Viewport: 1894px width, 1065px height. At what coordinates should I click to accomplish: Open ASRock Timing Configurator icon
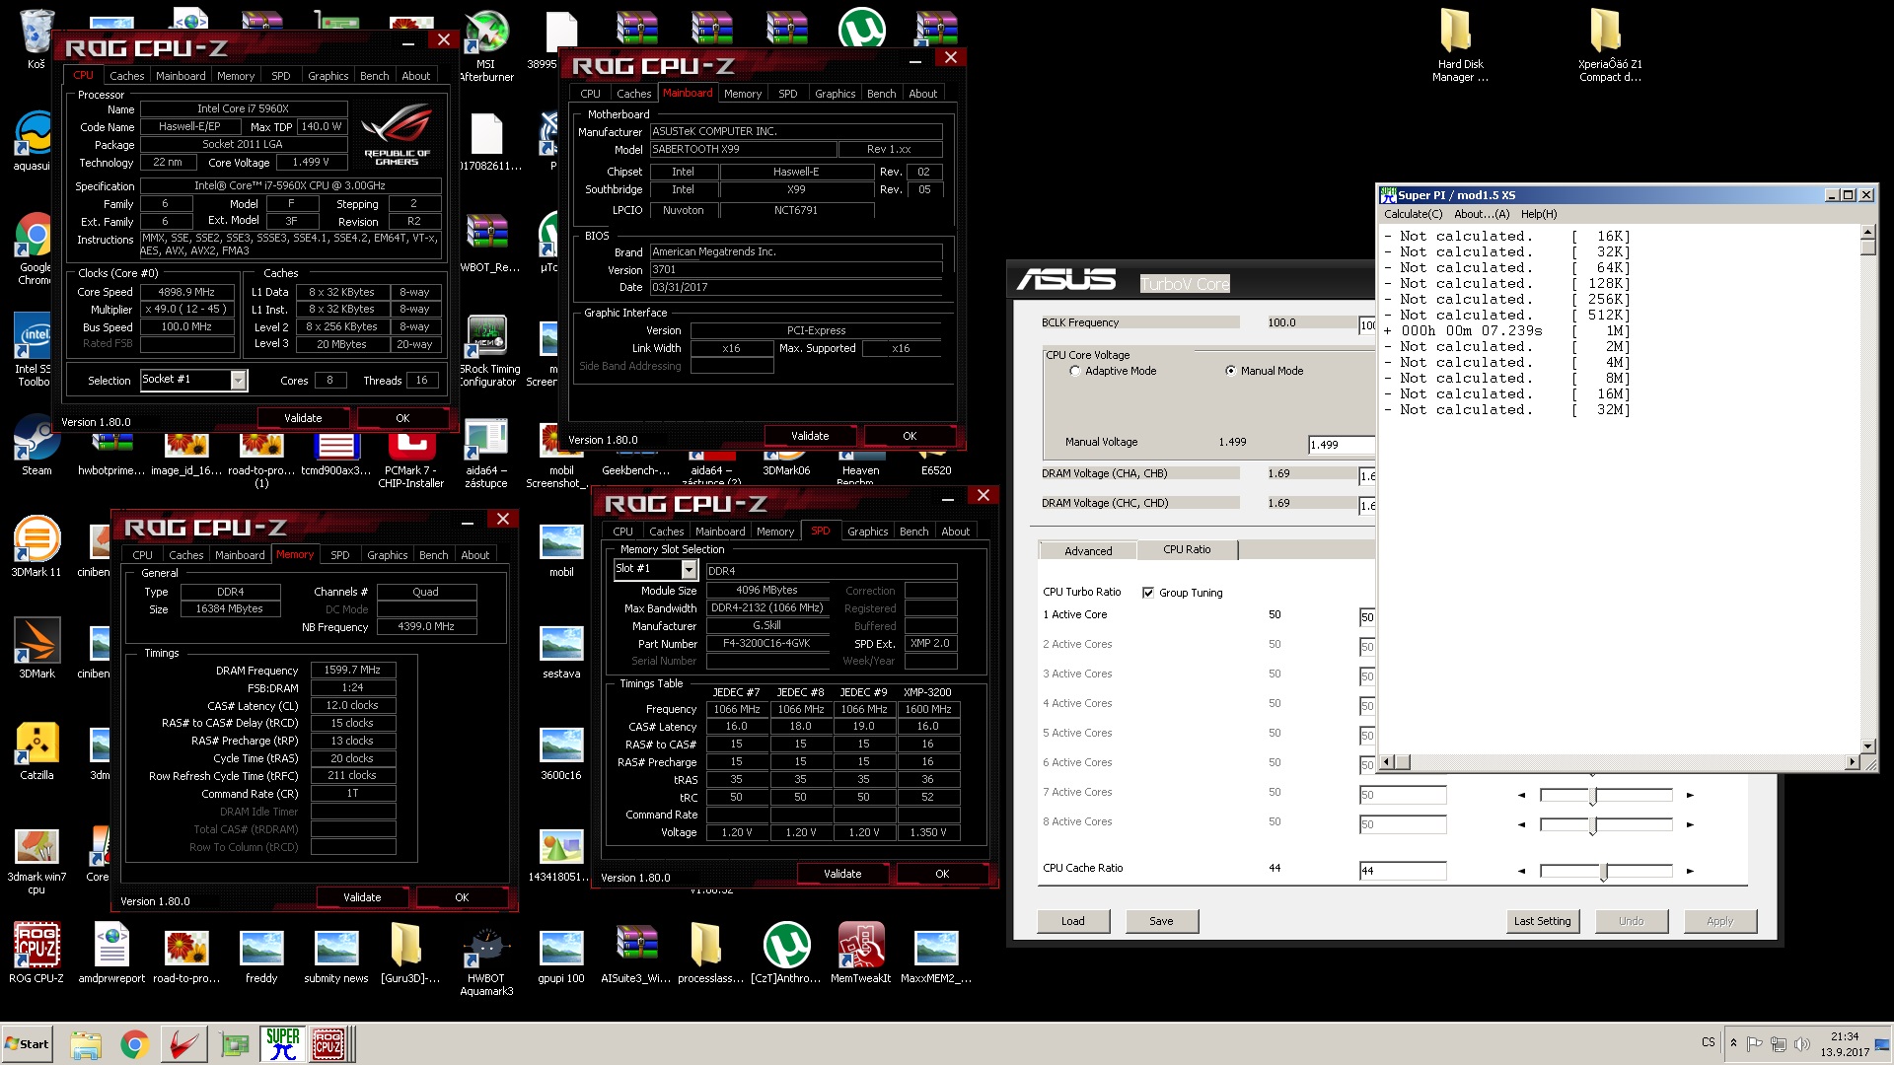pyautogui.click(x=487, y=351)
